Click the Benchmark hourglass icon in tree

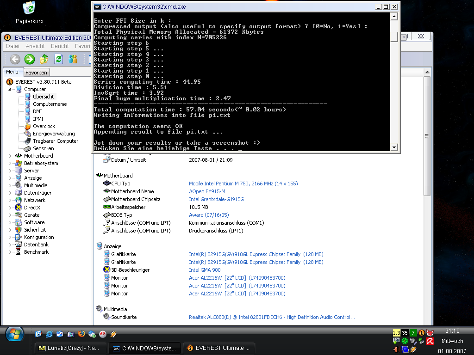19,252
